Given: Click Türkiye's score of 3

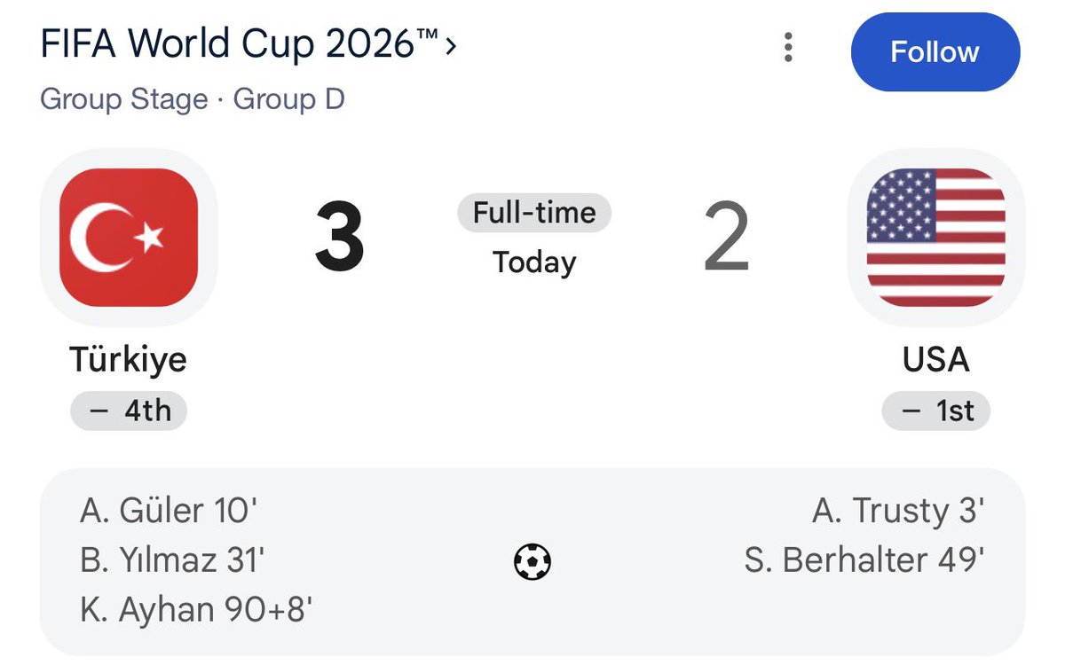Looking at the screenshot, I should [x=340, y=239].
